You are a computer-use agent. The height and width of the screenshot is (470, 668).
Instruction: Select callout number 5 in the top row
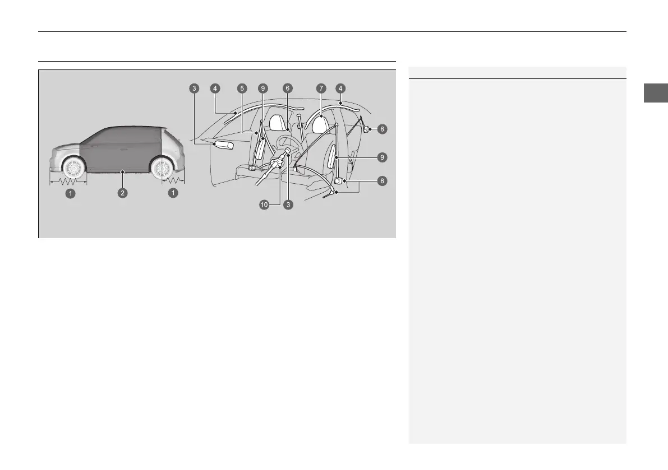pos(242,89)
